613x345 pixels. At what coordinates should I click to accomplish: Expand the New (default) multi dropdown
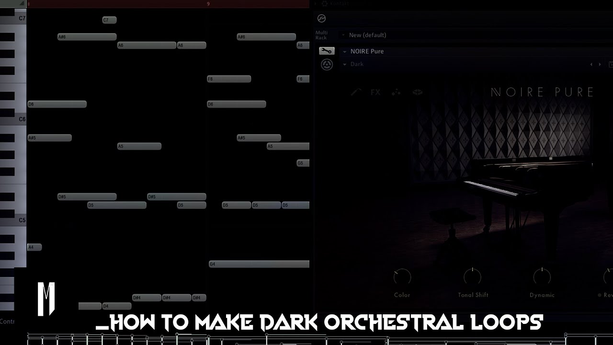pos(343,35)
